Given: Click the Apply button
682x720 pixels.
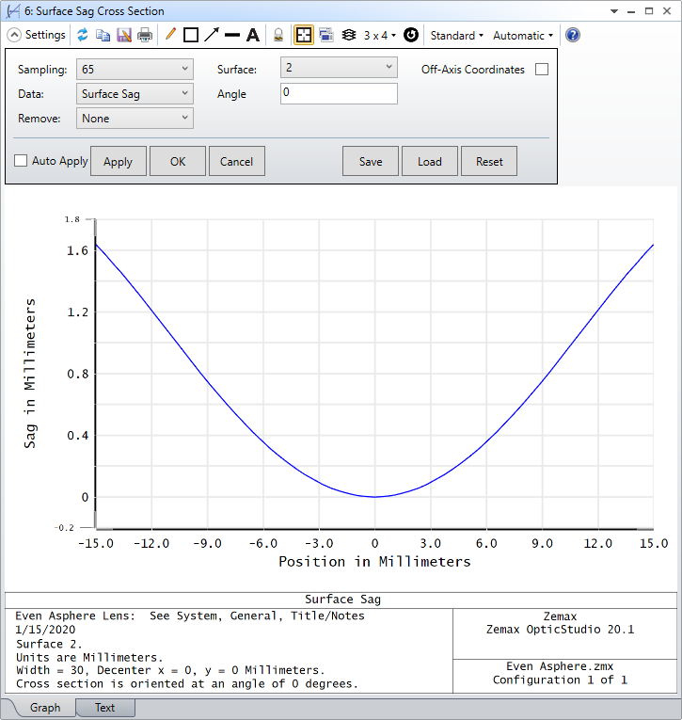Looking at the screenshot, I should click(118, 161).
